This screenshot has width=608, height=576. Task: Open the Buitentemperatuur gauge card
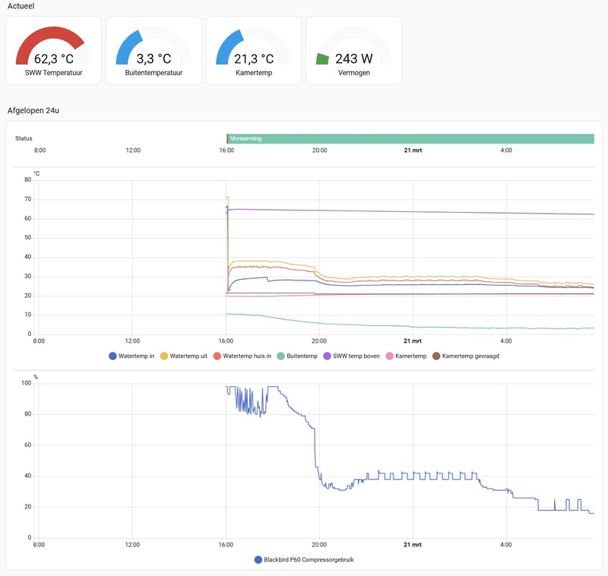(154, 50)
